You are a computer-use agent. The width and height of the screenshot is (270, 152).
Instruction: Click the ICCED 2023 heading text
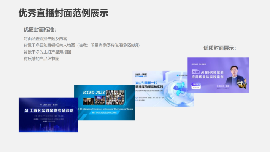[94, 93]
